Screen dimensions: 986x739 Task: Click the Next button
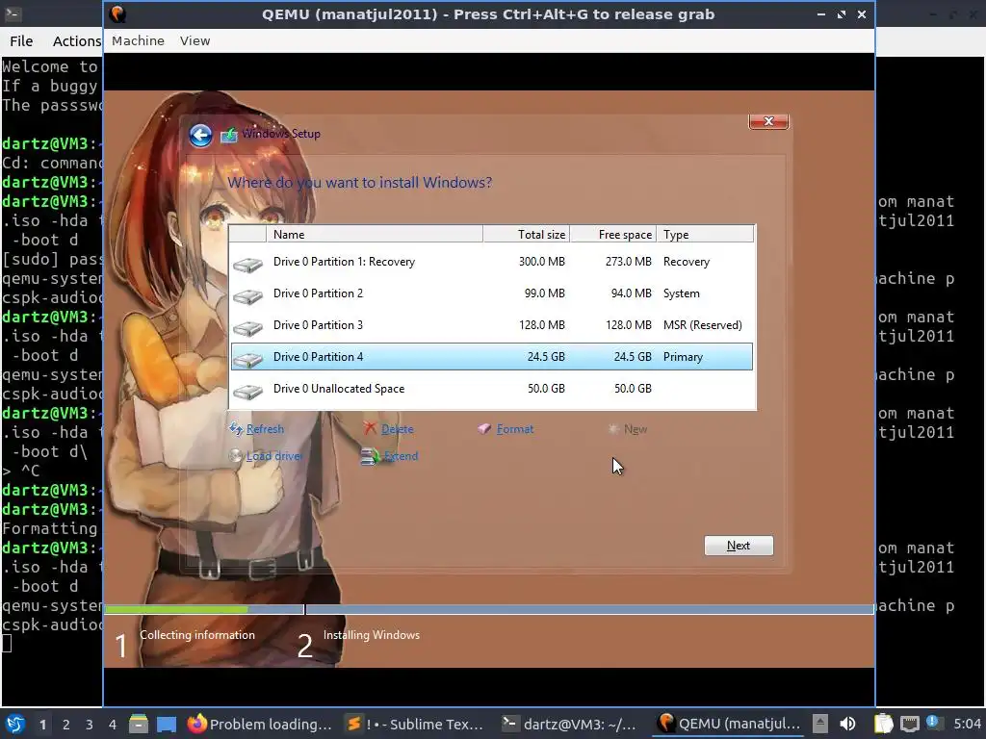click(739, 546)
